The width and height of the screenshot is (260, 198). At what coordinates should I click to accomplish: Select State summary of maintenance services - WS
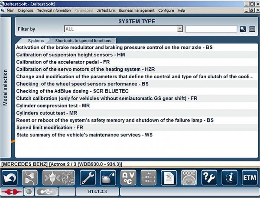pyautogui.click(x=136, y=135)
